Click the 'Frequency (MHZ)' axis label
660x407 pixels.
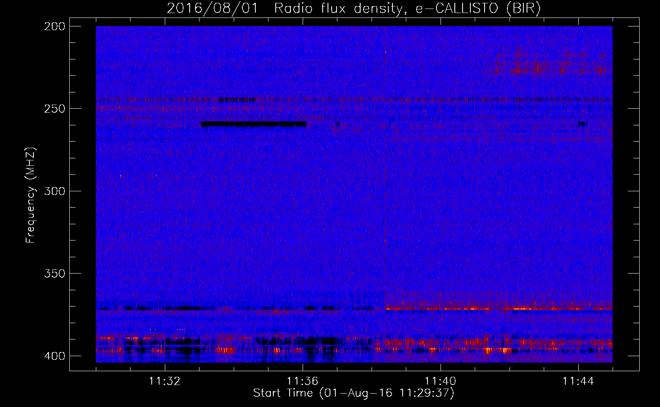pos(31,195)
